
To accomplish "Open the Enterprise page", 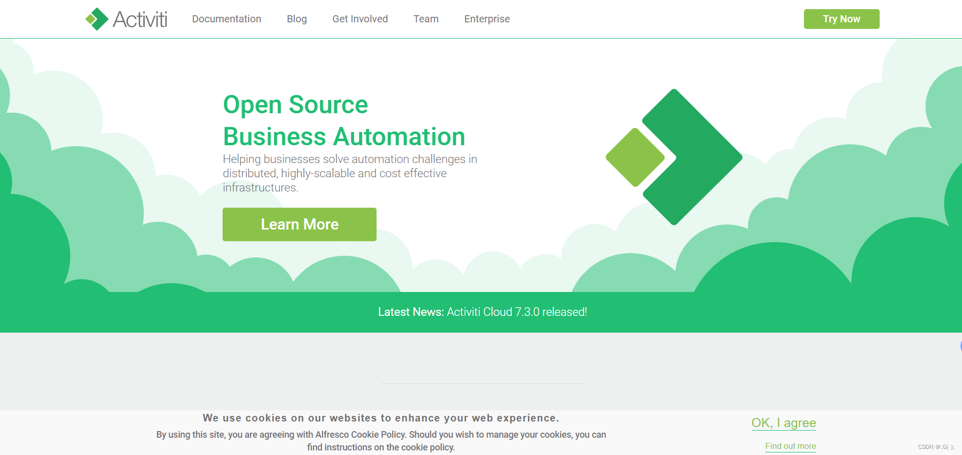I will point(487,19).
